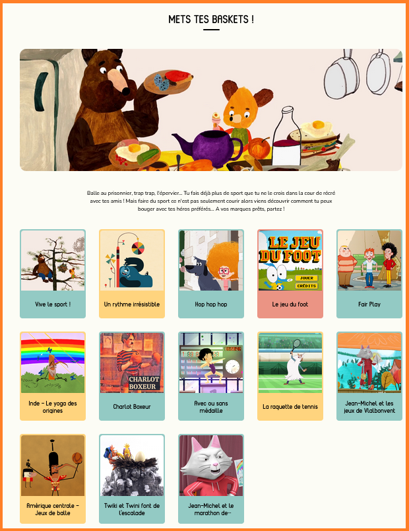Select the Hop hop hop video card
Screen dimensions: 409x531
pyautogui.click(x=211, y=273)
